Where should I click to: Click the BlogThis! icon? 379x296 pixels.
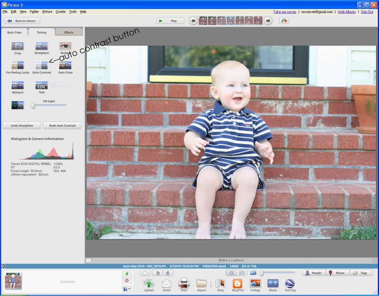(237, 284)
